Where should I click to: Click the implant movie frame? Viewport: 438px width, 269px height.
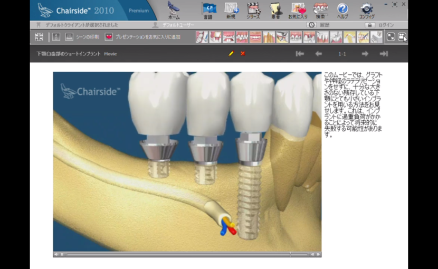click(187, 161)
